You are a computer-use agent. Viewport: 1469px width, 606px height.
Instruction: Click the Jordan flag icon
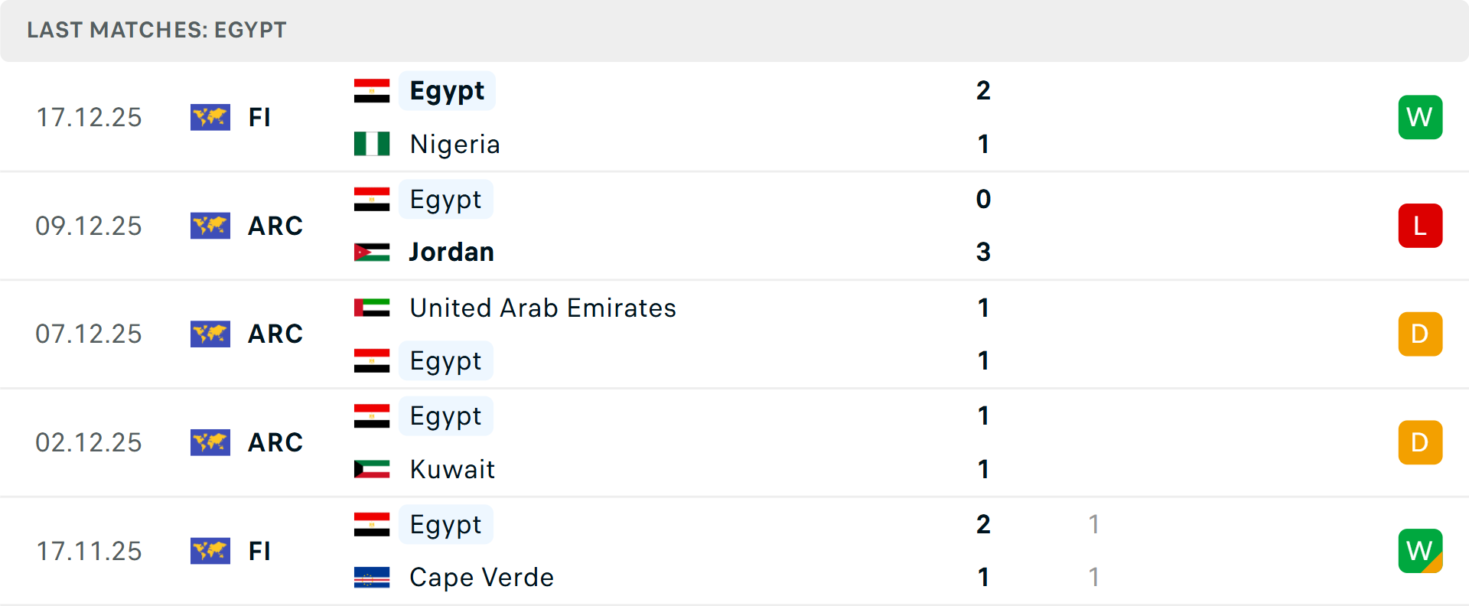pyautogui.click(x=372, y=252)
